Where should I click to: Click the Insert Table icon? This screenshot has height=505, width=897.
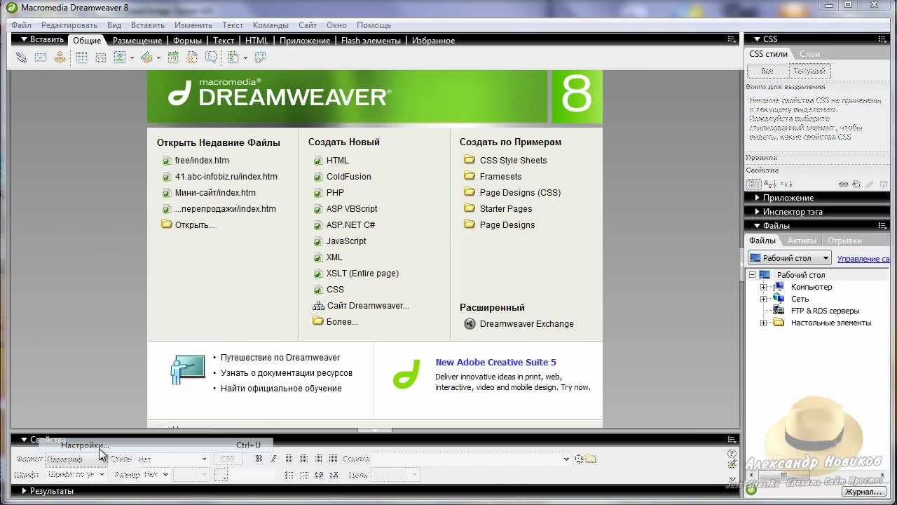click(81, 58)
